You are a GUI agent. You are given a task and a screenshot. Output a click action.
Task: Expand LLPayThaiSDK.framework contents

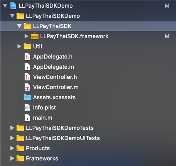point(26,36)
